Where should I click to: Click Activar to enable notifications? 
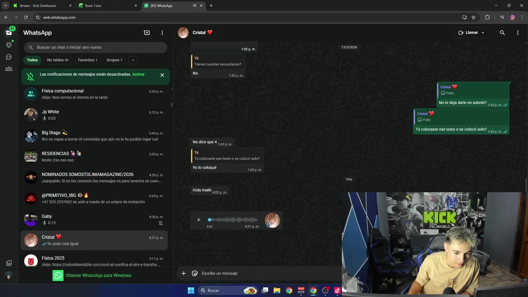(138, 74)
